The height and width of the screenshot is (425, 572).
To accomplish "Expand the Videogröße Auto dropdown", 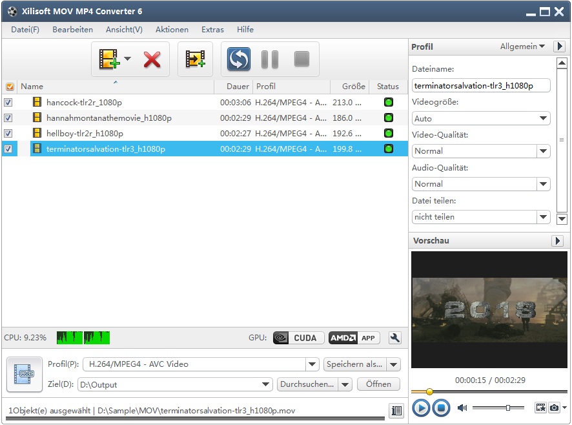I will tap(543, 118).
